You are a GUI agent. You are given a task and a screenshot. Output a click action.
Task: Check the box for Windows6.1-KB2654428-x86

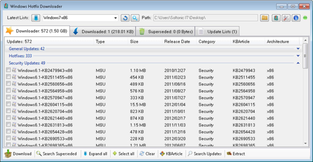click(x=8, y=131)
